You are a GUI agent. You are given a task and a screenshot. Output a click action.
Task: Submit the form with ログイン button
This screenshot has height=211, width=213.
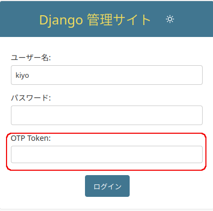(107, 186)
